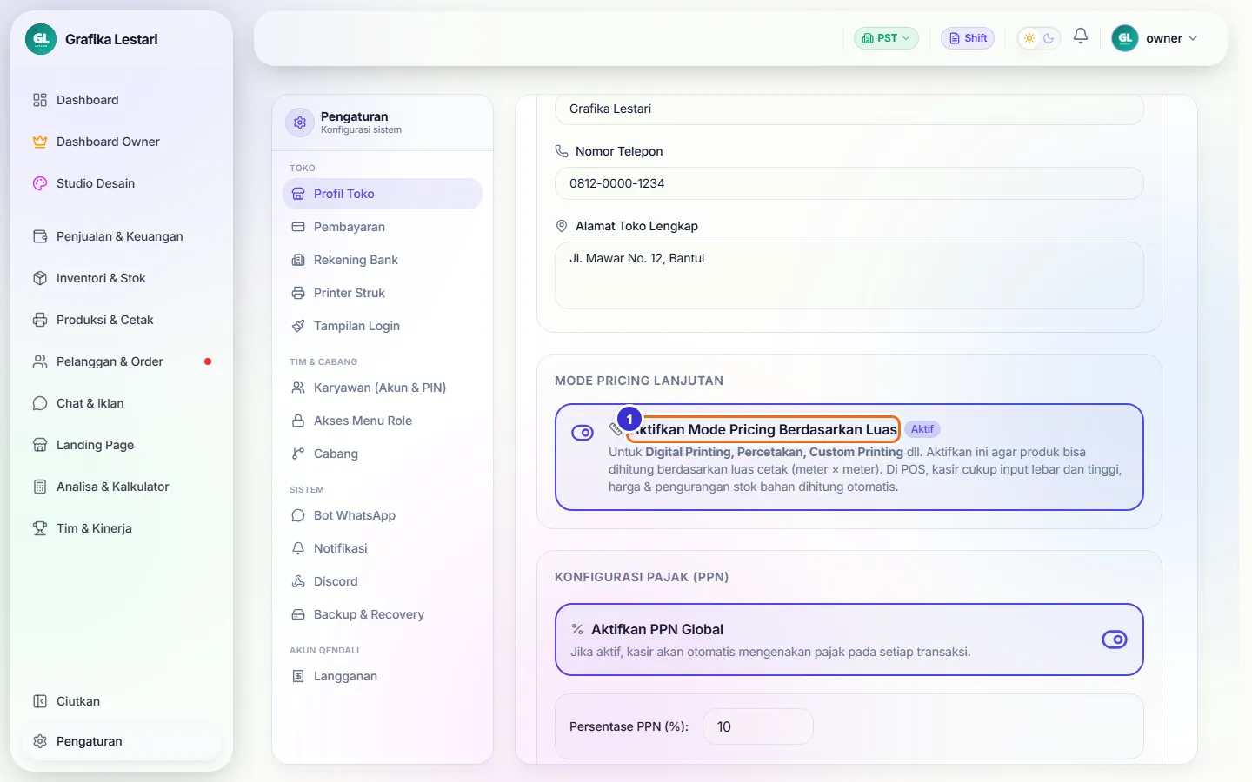Go to Notifikasi settings
Image resolution: width=1252 pixels, height=782 pixels.
[x=383, y=548]
